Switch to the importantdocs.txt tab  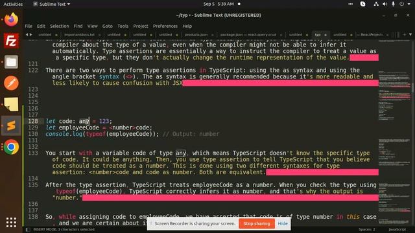79,34
